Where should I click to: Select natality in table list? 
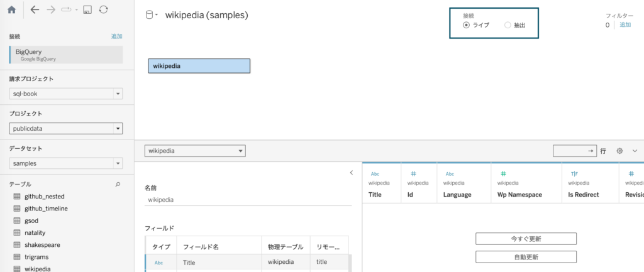point(35,232)
